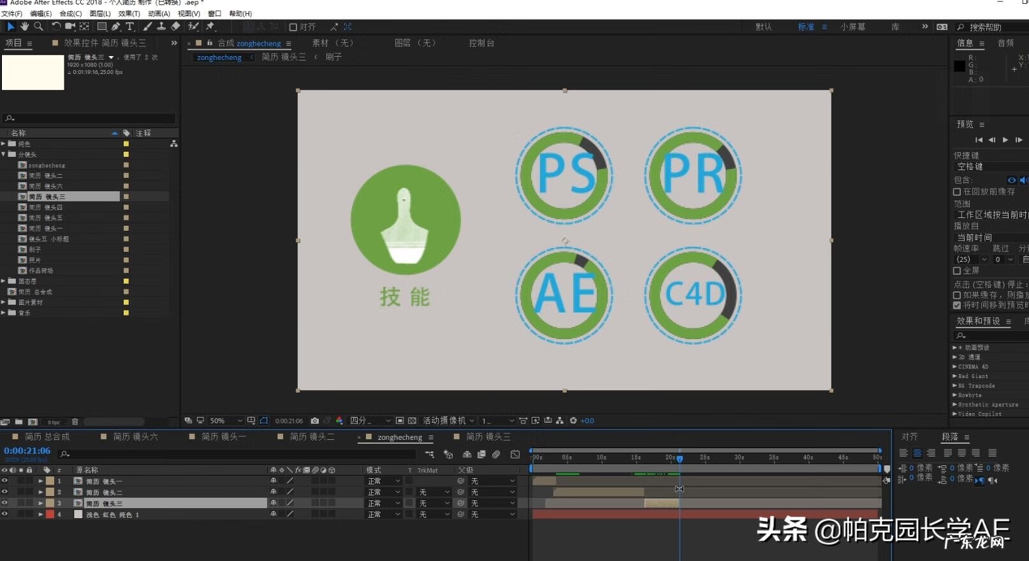Select the 小屏幕 workspace
The image size is (1029, 561).
[x=852, y=27]
